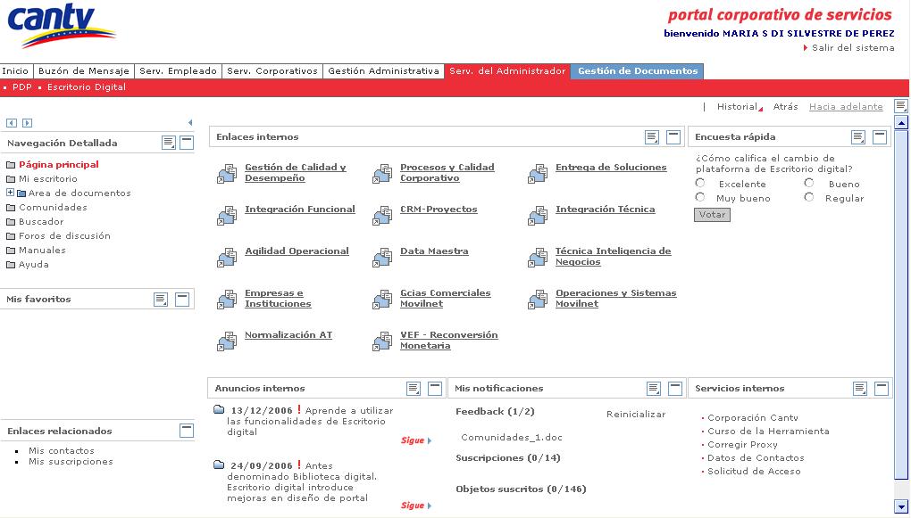911x518 pixels.
Task: Click the page options icon beside Hacia adelante
Action: 900,106
